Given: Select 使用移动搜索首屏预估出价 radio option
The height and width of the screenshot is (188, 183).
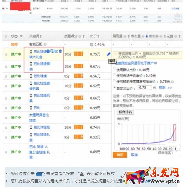Looking at the screenshot, I should coord(114,81).
